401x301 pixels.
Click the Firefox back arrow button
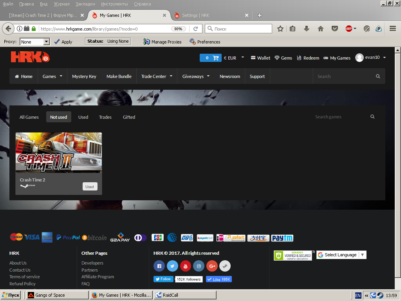8,29
